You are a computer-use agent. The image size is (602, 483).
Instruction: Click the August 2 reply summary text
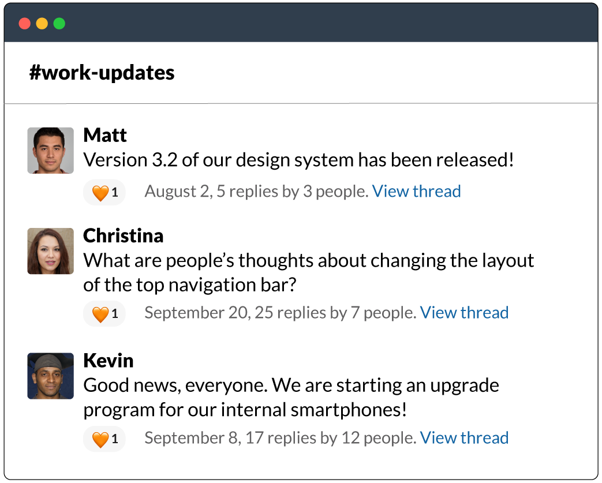(x=256, y=191)
